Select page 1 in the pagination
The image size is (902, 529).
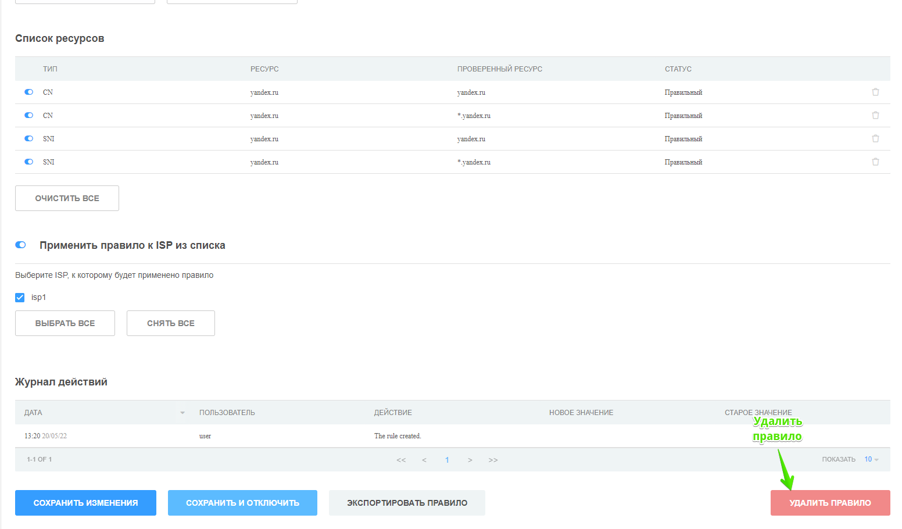click(x=447, y=460)
